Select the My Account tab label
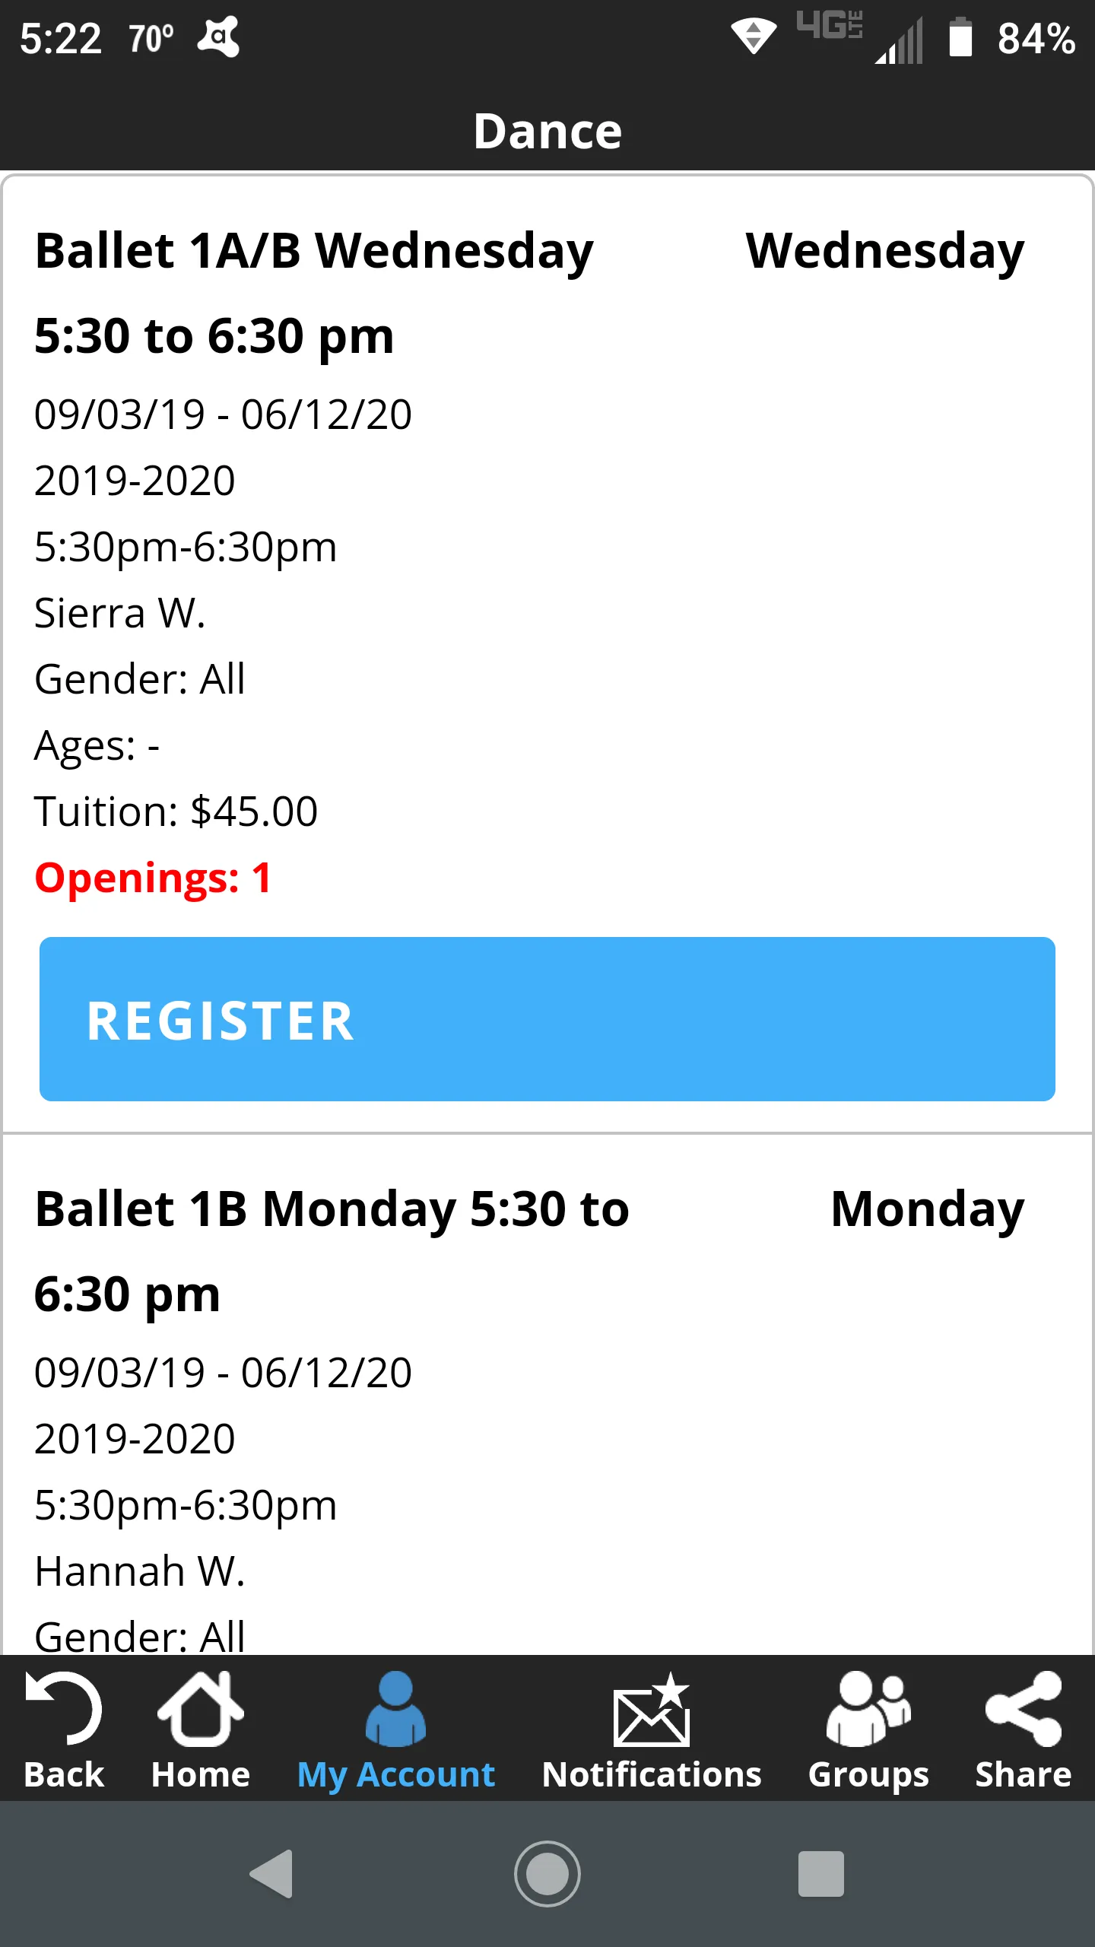Screen dimensions: 1095x1947 click(x=395, y=1775)
